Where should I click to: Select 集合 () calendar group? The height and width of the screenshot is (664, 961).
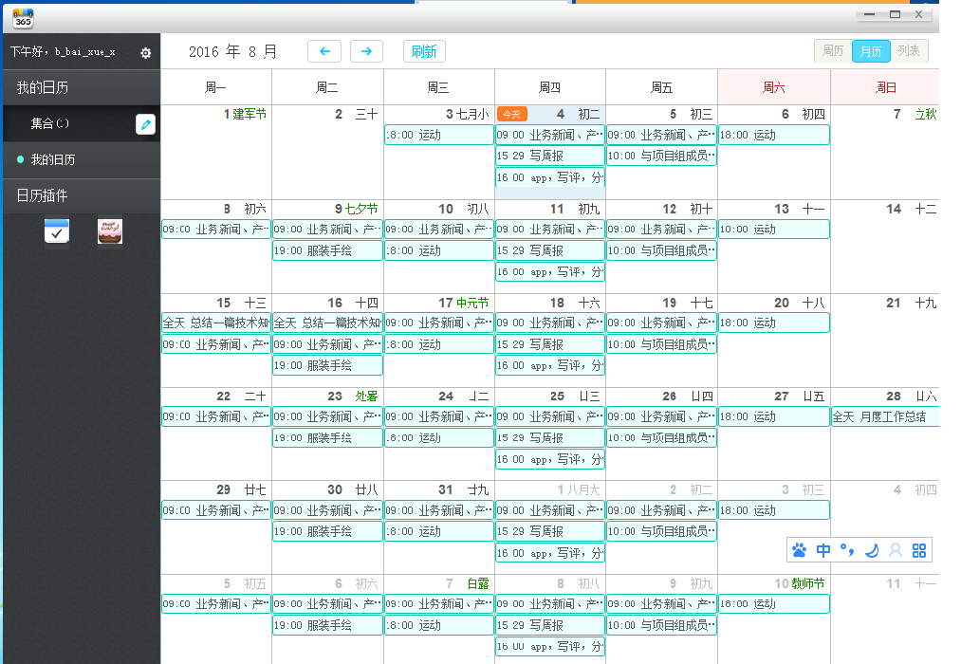click(x=50, y=123)
